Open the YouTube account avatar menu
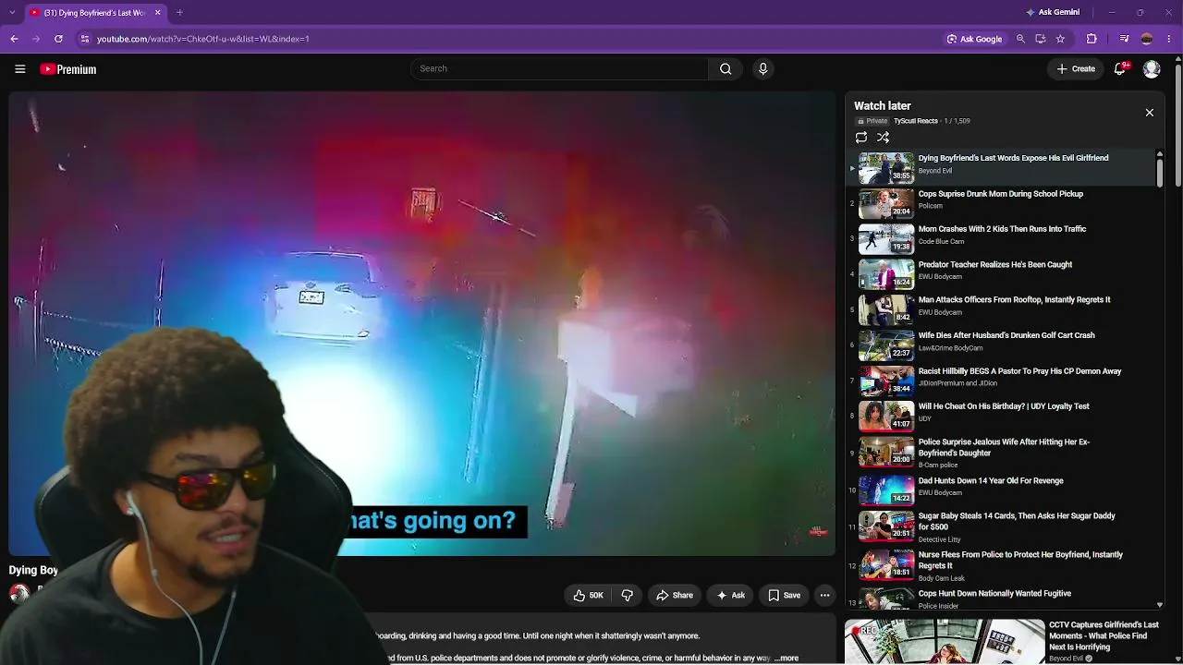Image resolution: width=1183 pixels, height=665 pixels. click(1152, 69)
